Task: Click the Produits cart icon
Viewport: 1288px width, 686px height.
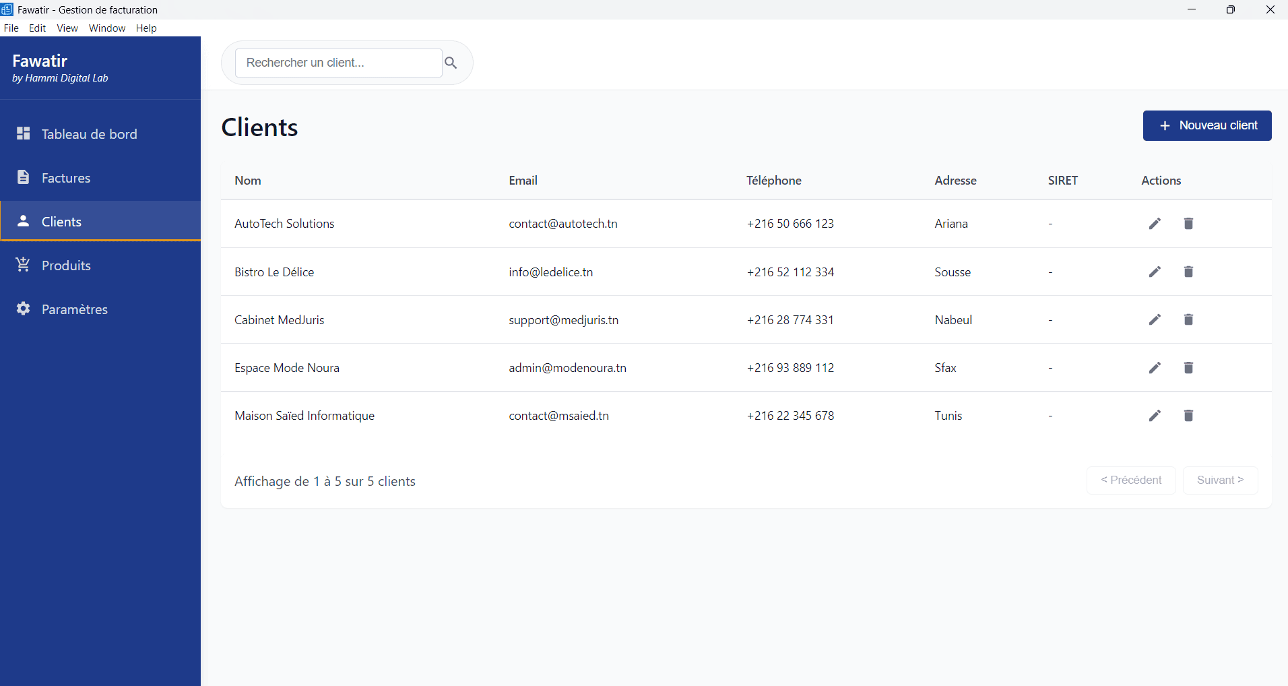Action: 24,265
